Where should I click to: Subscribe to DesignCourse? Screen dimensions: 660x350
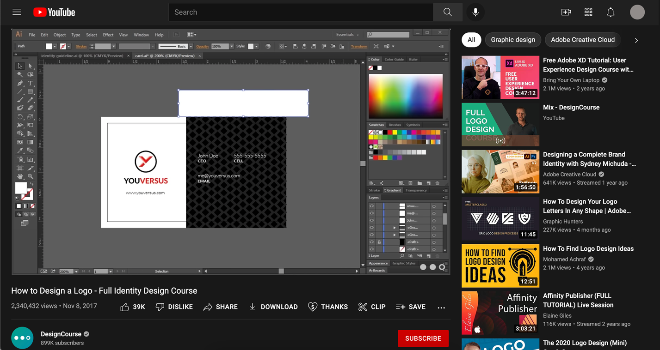[x=423, y=338]
